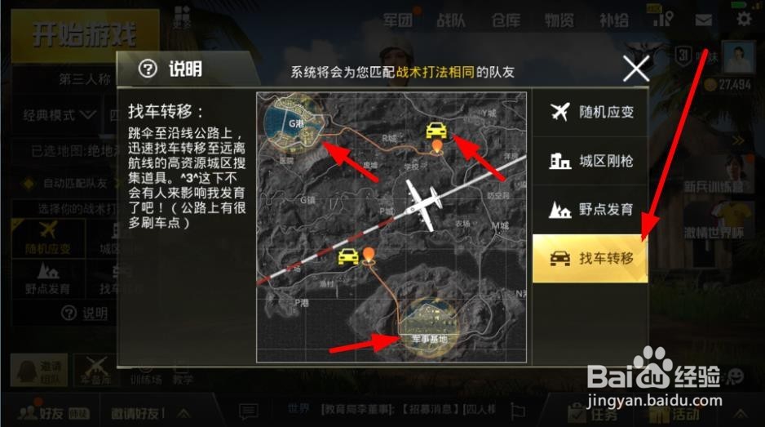Viewport: 765px width, 427px height.
Task: Expand the 经典模式 dropdown
Action: coord(60,115)
